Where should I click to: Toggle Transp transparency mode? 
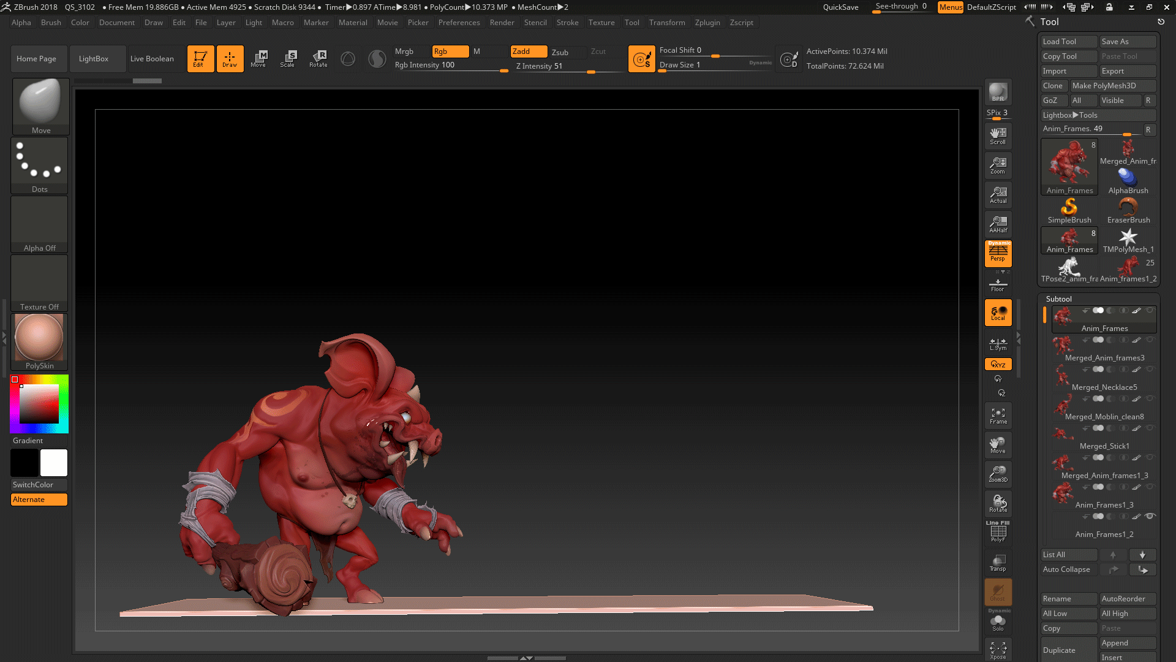click(x=998, y=563)
